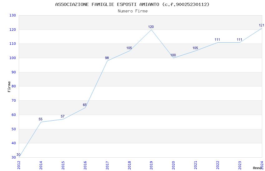Click x-axis year 2016
The height and width of the screenshot is (171, 265).
click(85, 165)
